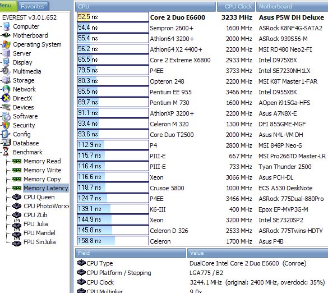Switch to the Menu tab
The width and height of the screenshot is (328, 293).
8,6
